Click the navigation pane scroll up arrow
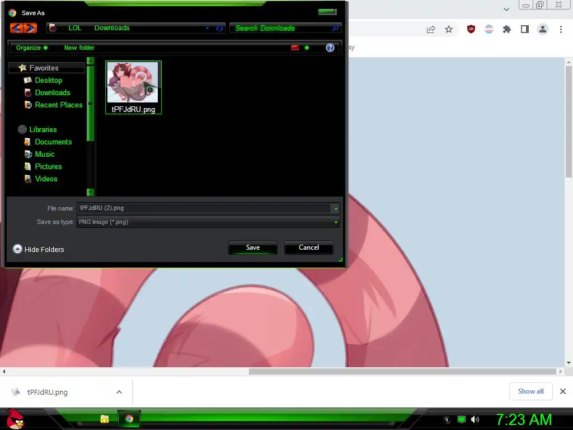The height and width of the screenshot is (430, 573). (91, 60)
